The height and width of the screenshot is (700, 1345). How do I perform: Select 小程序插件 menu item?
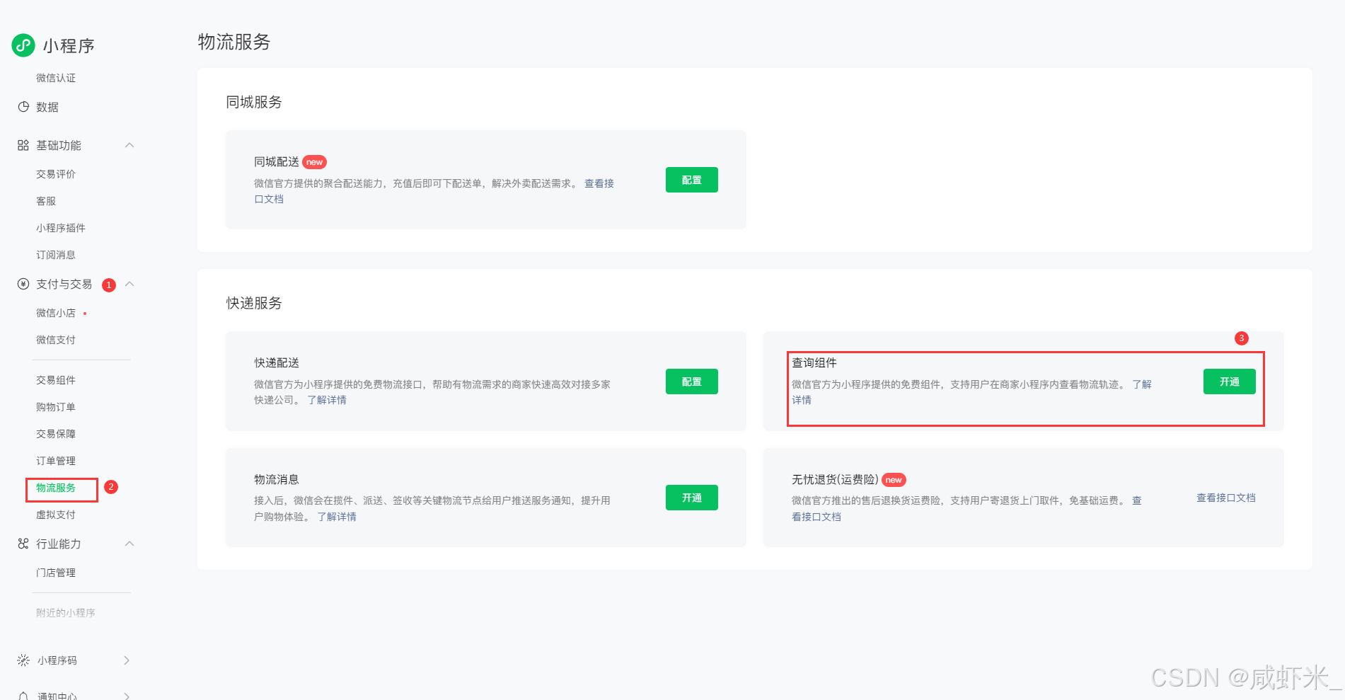point(61,228)
